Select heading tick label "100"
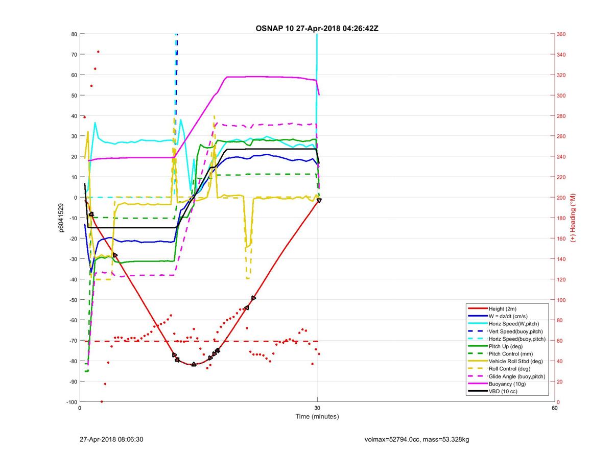Screen dimensions: 613x452 pyautogui.click(x=561, y=300)
